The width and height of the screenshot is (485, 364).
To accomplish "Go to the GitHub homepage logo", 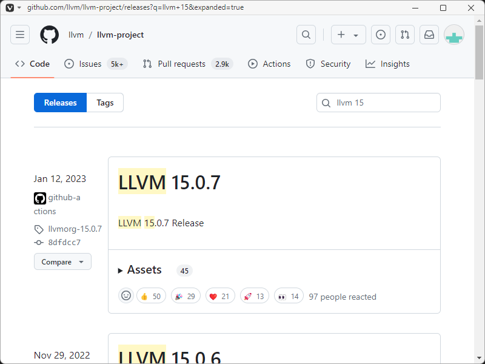I will coord(50,35).
